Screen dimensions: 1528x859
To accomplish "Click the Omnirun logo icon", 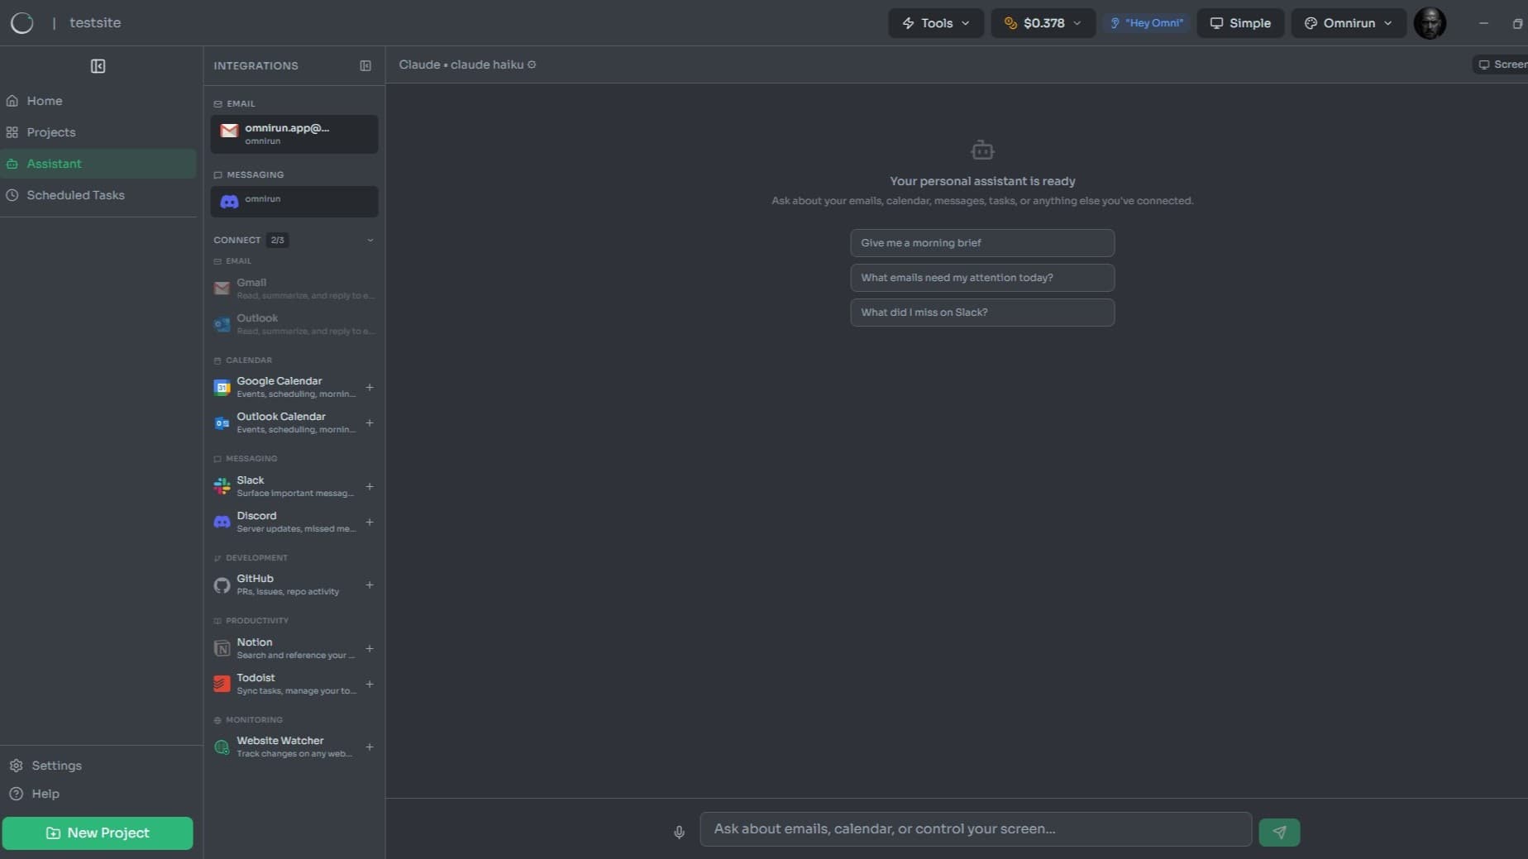I will pyautogui.click(x=22, y=22).
